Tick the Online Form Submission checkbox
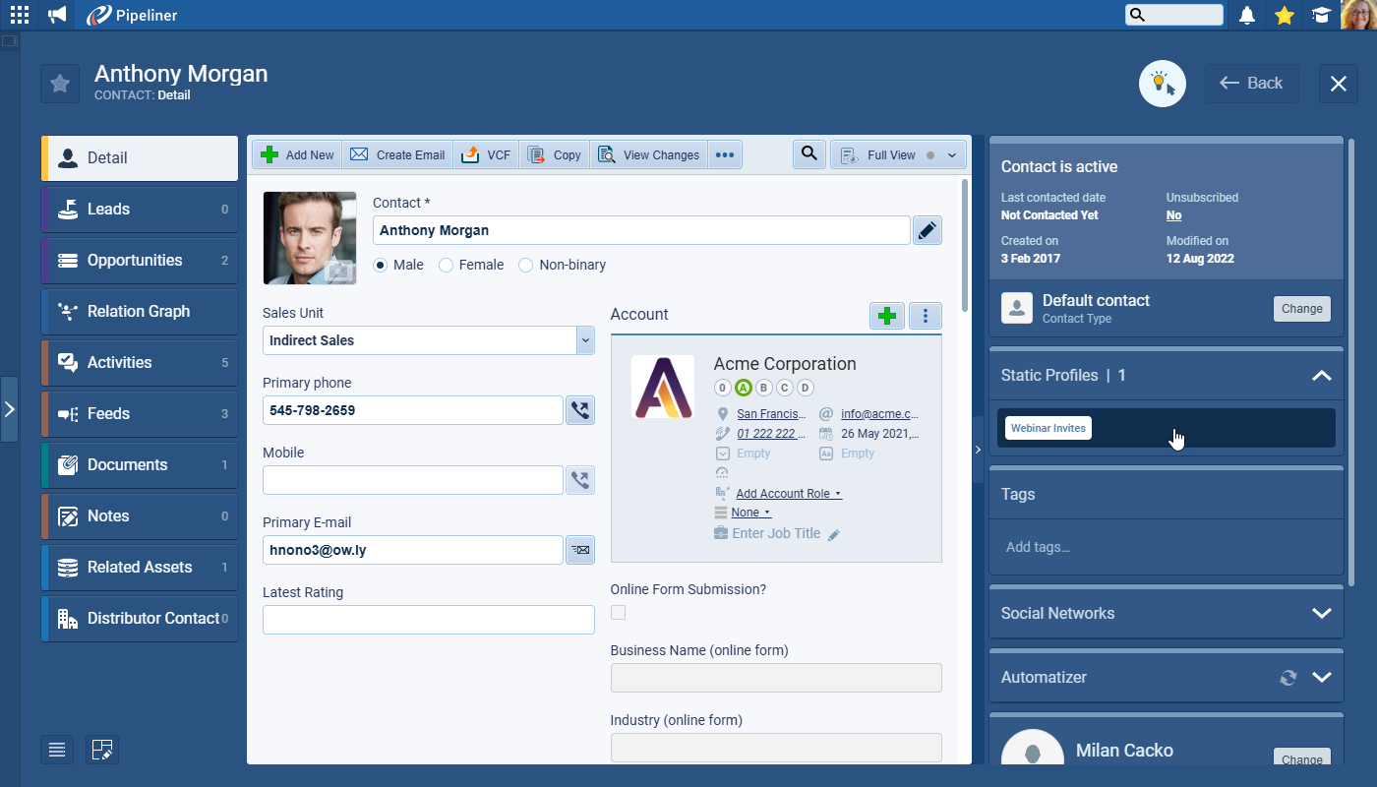 619,613
